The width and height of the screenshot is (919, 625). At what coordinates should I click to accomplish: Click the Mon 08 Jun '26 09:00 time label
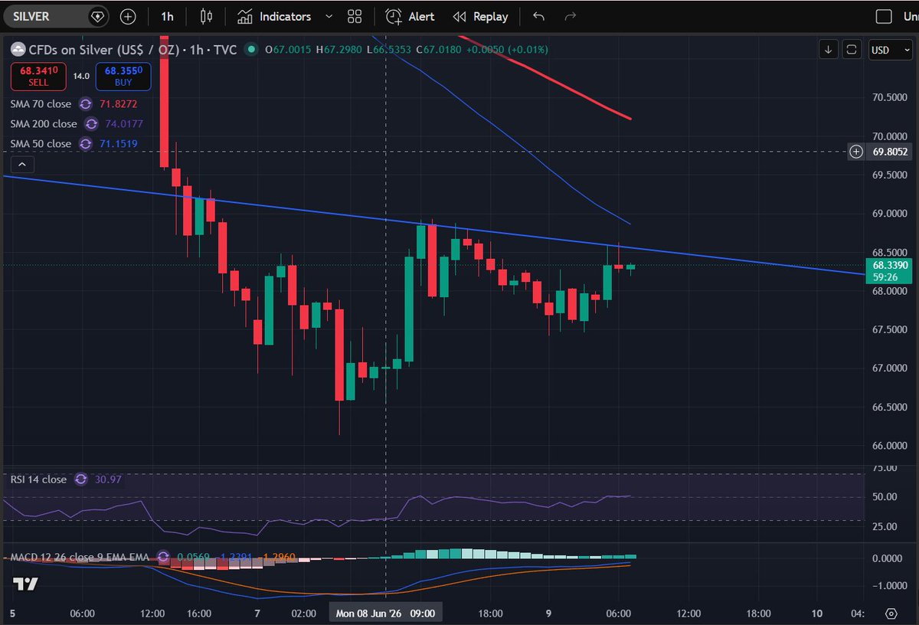point(386,614)
